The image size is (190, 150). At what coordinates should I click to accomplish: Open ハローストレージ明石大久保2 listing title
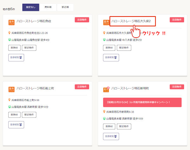[x=131, y=21]
